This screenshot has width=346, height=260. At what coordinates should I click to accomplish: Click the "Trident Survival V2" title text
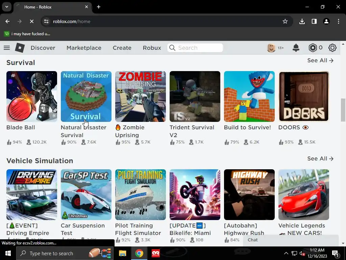pos(192,131)
